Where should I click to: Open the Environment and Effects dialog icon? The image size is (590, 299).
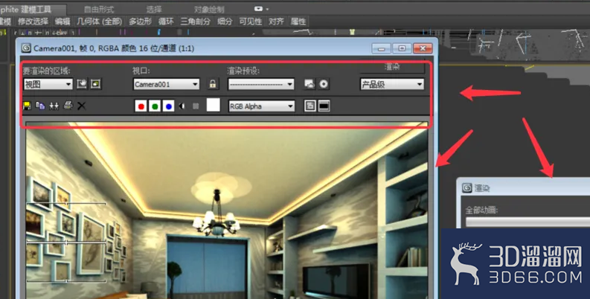pyautogui.click(x=324, y=84)
